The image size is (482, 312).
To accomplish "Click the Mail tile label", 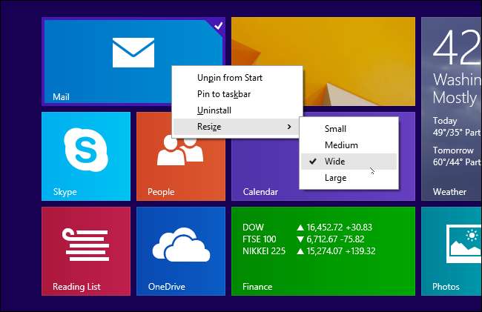I will 61,97.
